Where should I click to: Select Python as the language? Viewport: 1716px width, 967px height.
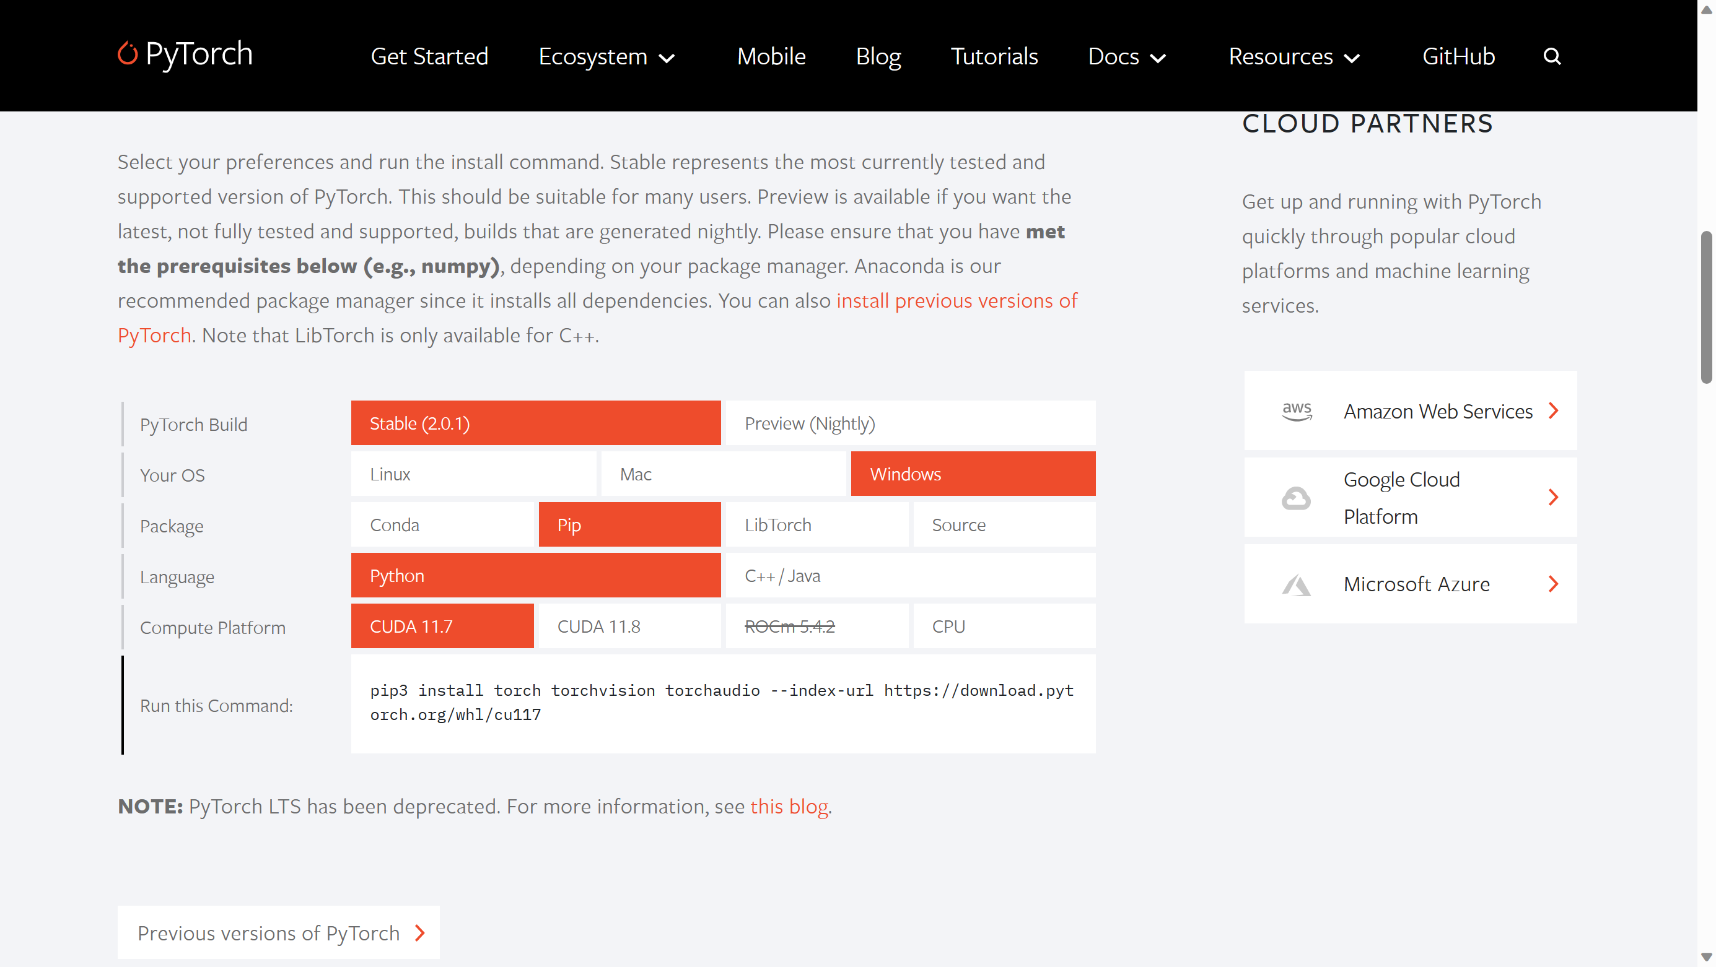536,575
